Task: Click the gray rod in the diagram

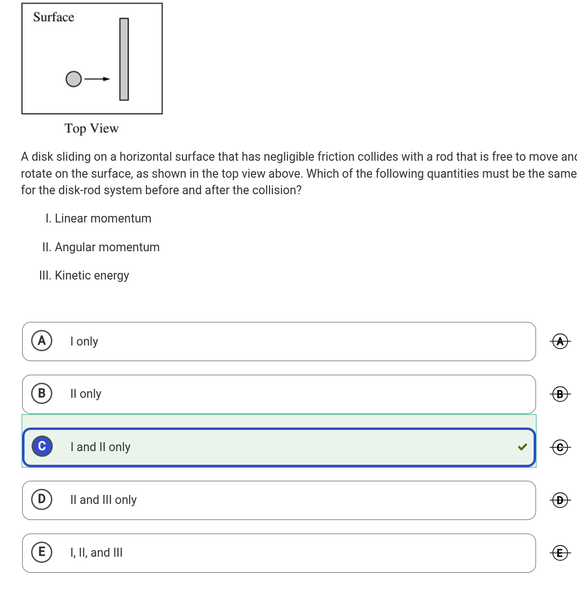Action: point(124,59)
